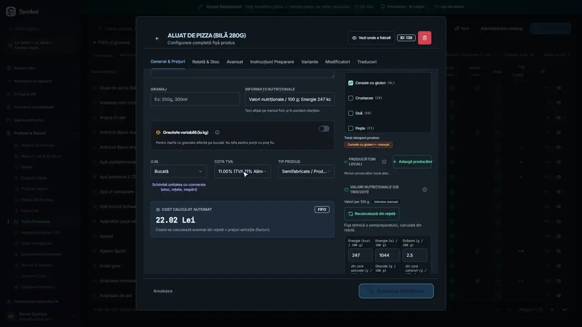Click the leaf icon beside Producători locali
The image size is (582, 327).
(x=346, y=162)
